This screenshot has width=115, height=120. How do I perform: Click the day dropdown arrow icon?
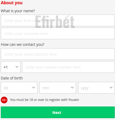34,88
